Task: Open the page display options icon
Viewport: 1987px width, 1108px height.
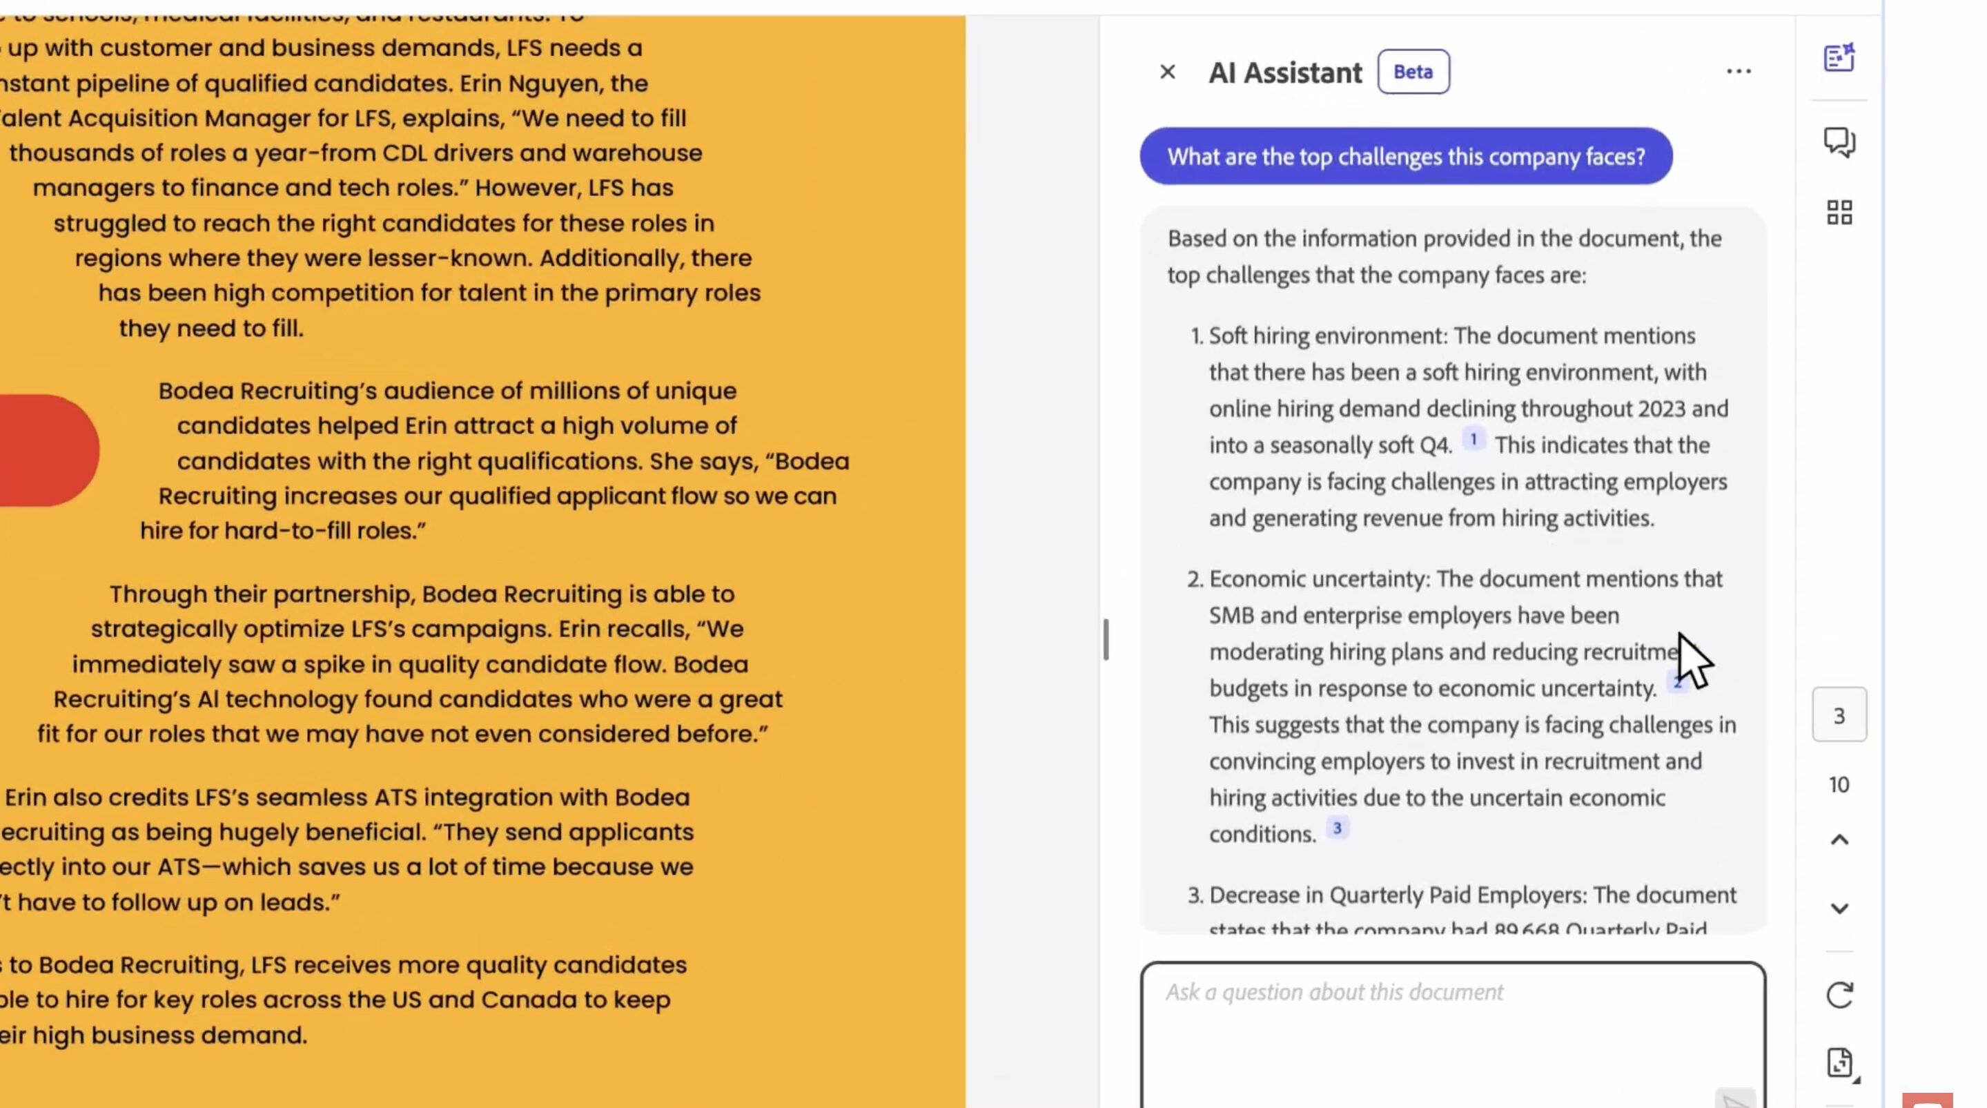Action: (1841, 1063)
